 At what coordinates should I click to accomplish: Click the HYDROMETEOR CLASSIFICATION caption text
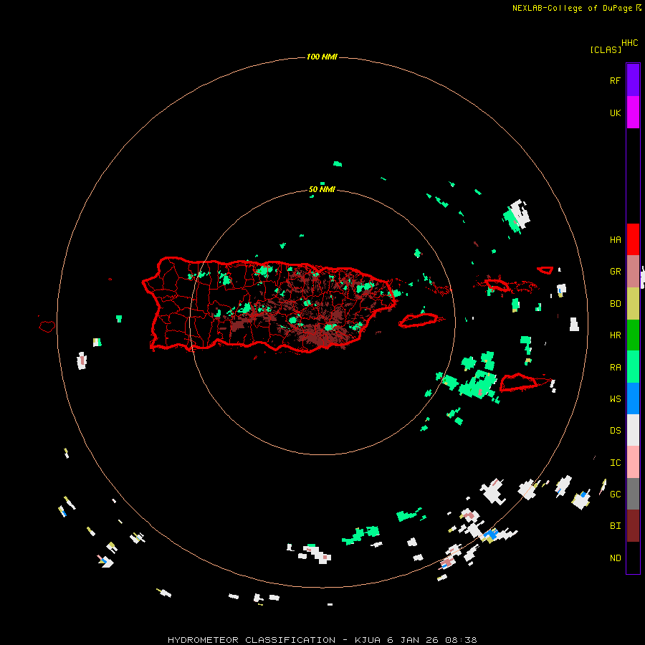click(252, 640)
